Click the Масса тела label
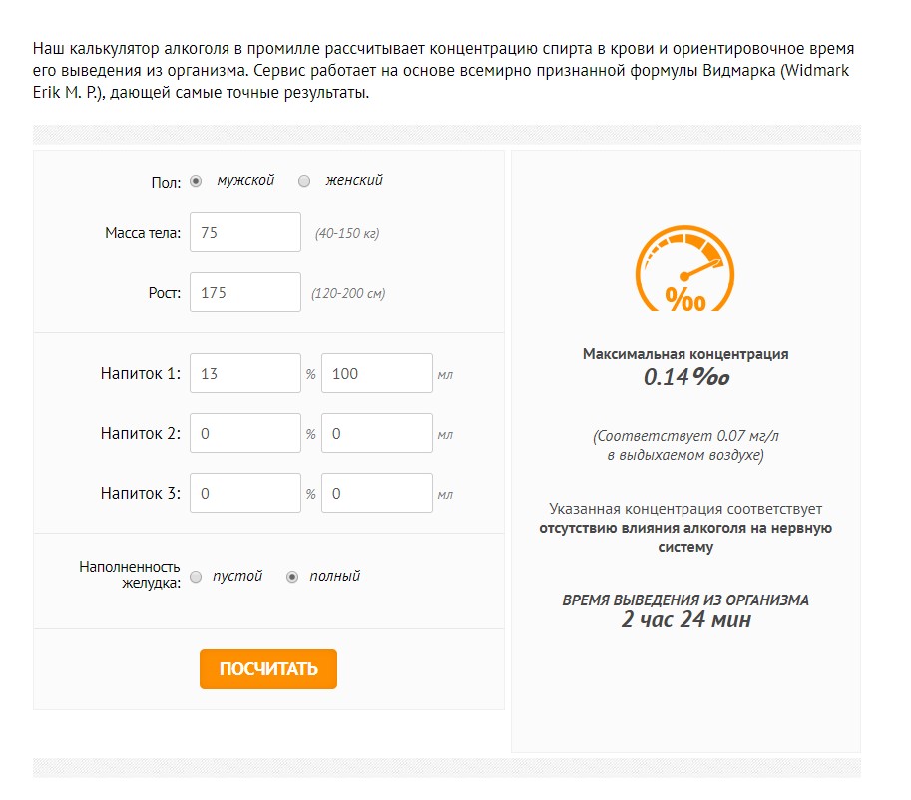The width and height of the screenshot is (911, 800). tap(143, 233)
